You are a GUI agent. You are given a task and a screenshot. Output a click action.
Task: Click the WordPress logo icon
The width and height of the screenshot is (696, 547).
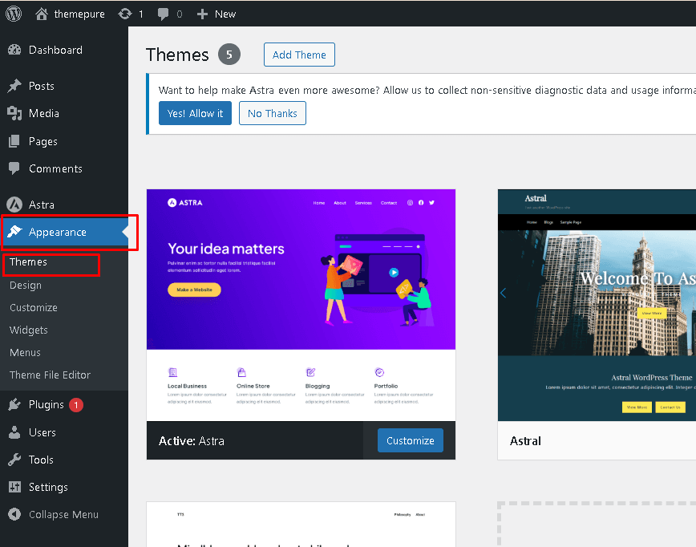(14, 14)
